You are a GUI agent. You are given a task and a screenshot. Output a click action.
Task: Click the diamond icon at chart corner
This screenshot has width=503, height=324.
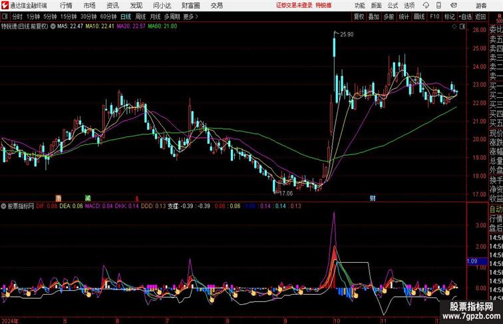(x=454, y=27)
